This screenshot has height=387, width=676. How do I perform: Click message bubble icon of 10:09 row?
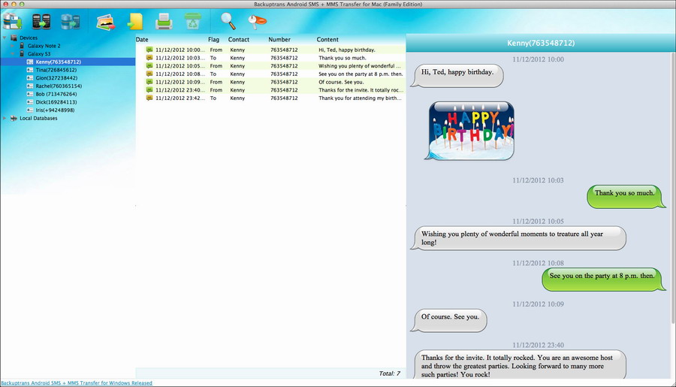point(149,82)
